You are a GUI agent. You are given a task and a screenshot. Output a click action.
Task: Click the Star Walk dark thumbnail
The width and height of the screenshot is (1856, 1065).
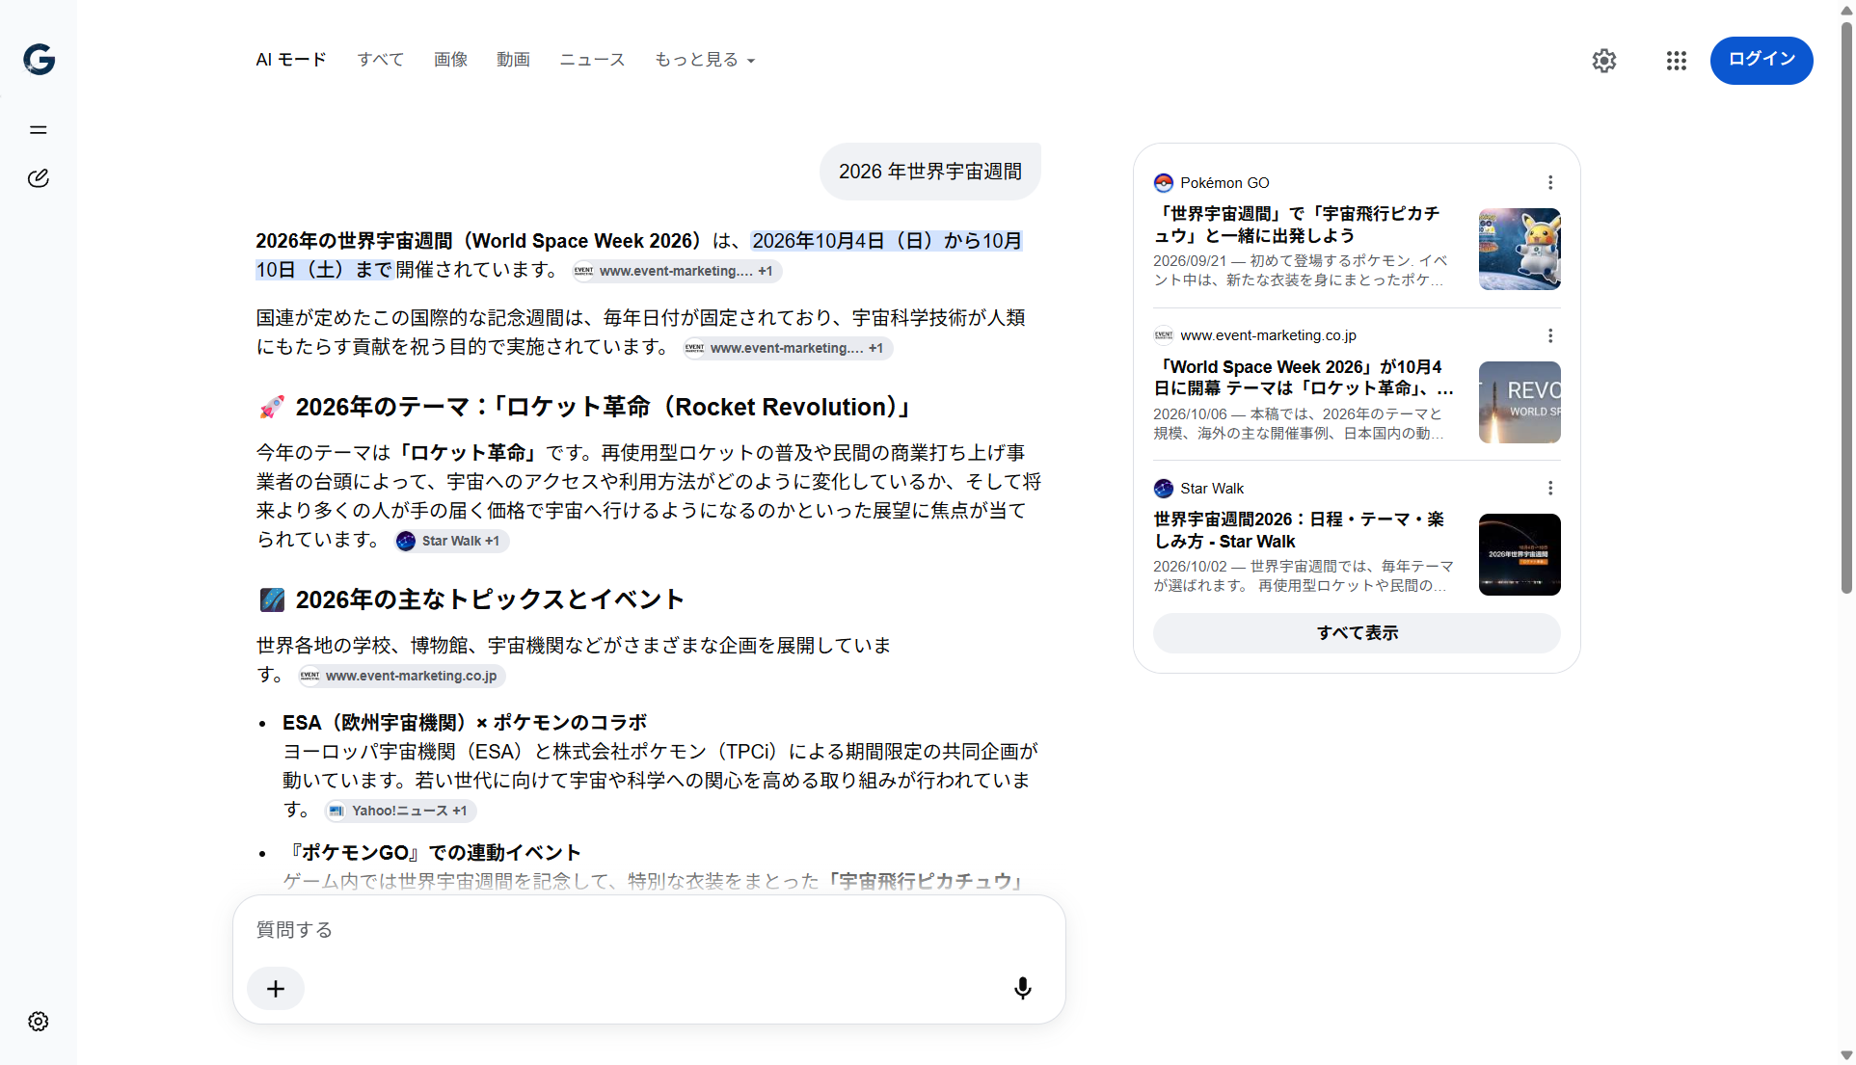tap(1520, 554)
